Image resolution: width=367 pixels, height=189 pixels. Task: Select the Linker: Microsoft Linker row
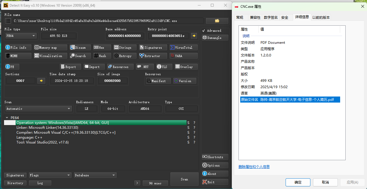(x=101, y=128)
